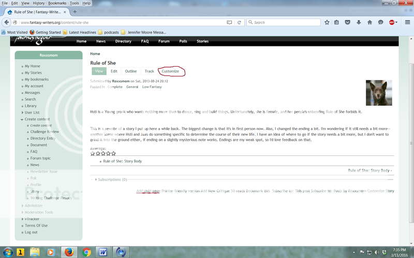Expand the vTracker sidebar item

click(23, 219)
